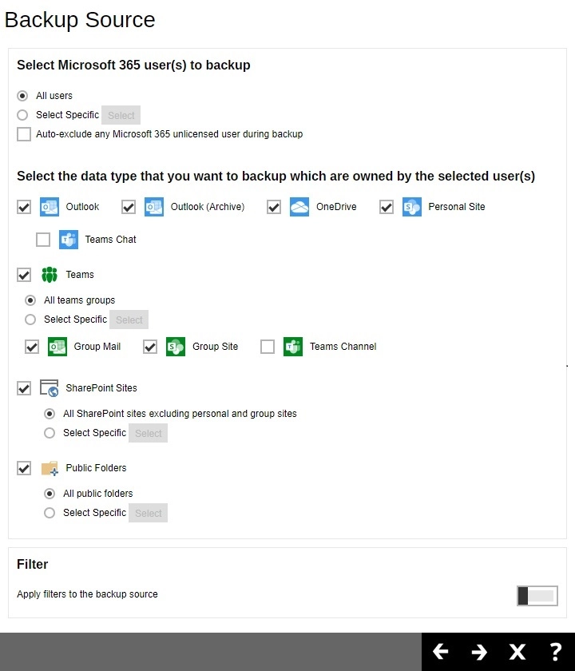Click the Teams Chat icon
This screenshot has width=575, height=671.
[x=69, y=239]
